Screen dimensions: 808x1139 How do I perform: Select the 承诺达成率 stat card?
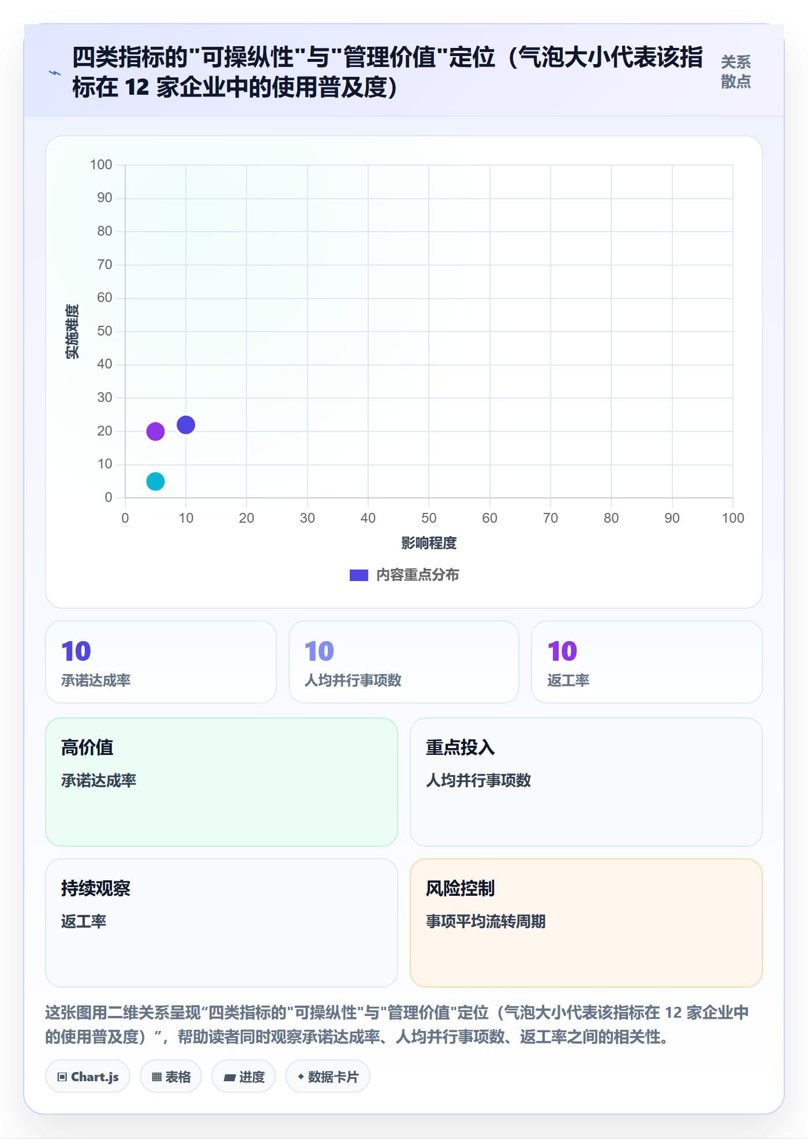tap(161, 662)
